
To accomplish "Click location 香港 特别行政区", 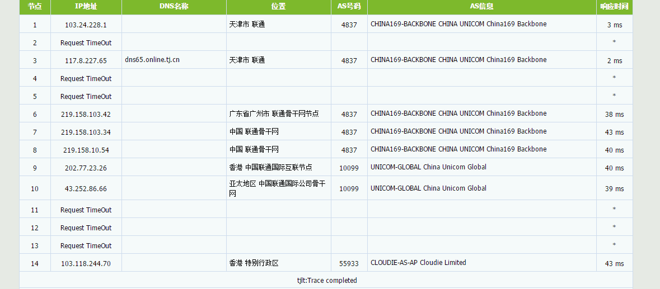I will (254, 263).
